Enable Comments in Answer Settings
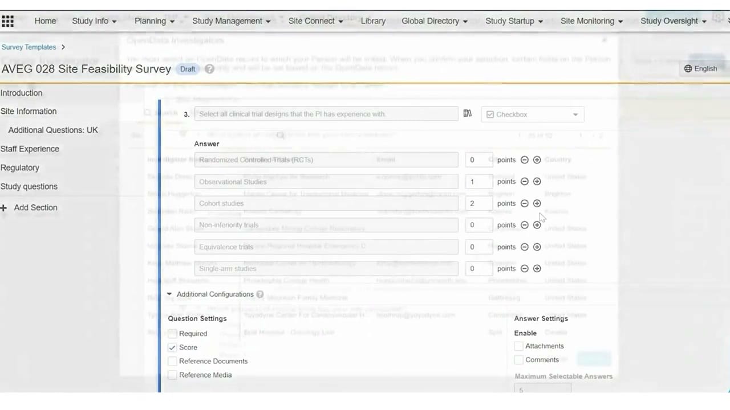This screenshot has width=730, height=410. [x=518, y=360]
